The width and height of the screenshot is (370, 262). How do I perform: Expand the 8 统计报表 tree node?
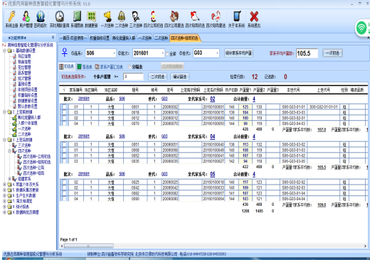coord(4,207)
